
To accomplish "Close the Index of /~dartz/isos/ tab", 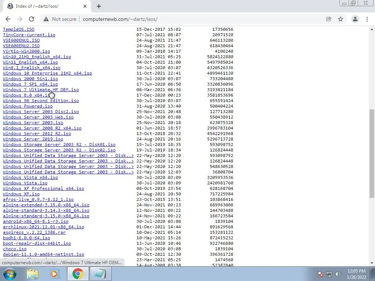I will pyautogui.click(x=85, y=6).
